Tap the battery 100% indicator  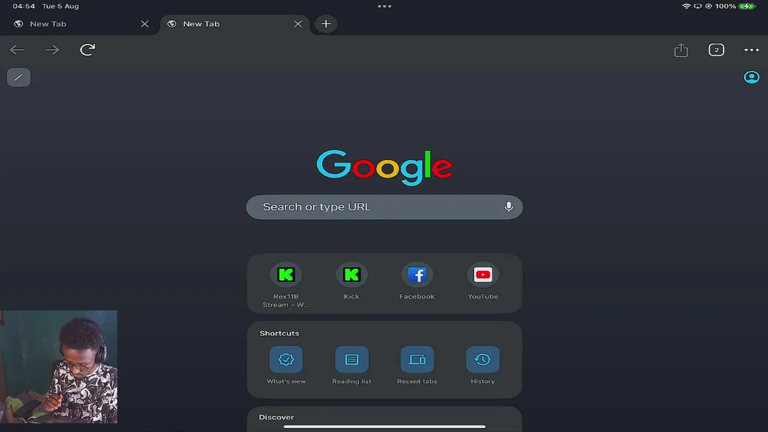(735, 6)
